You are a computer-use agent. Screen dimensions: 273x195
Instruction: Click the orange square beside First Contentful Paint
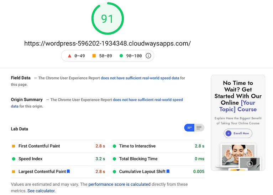tap(14, 146)
